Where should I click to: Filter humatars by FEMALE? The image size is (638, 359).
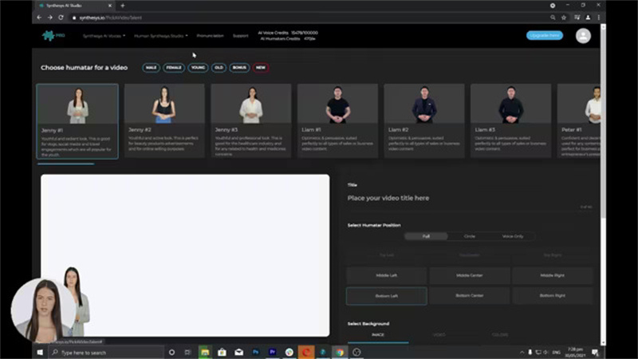pos(174,68)
